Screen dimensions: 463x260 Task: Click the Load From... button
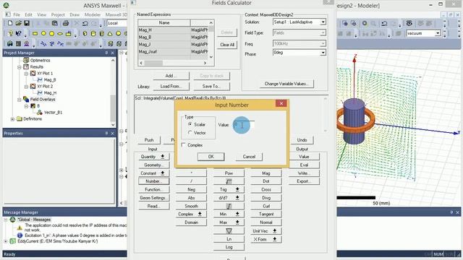pyautogui.click(x=171, y=86)
